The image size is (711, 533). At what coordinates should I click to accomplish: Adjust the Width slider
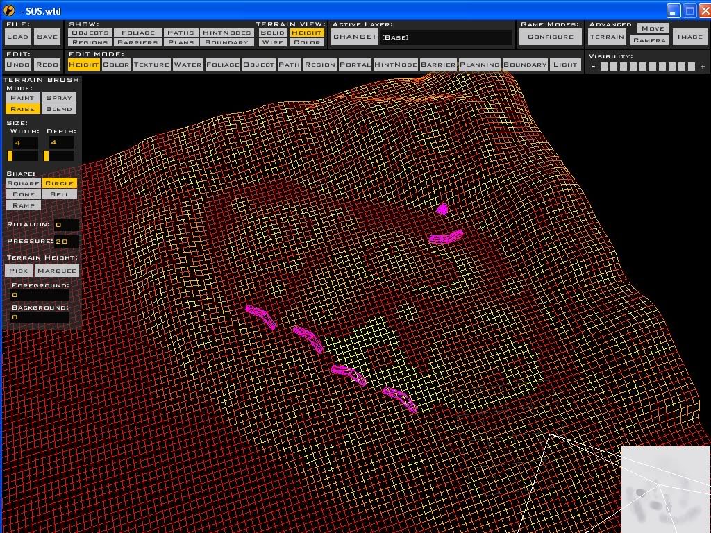pyautogui.click(x=22, y=156)
